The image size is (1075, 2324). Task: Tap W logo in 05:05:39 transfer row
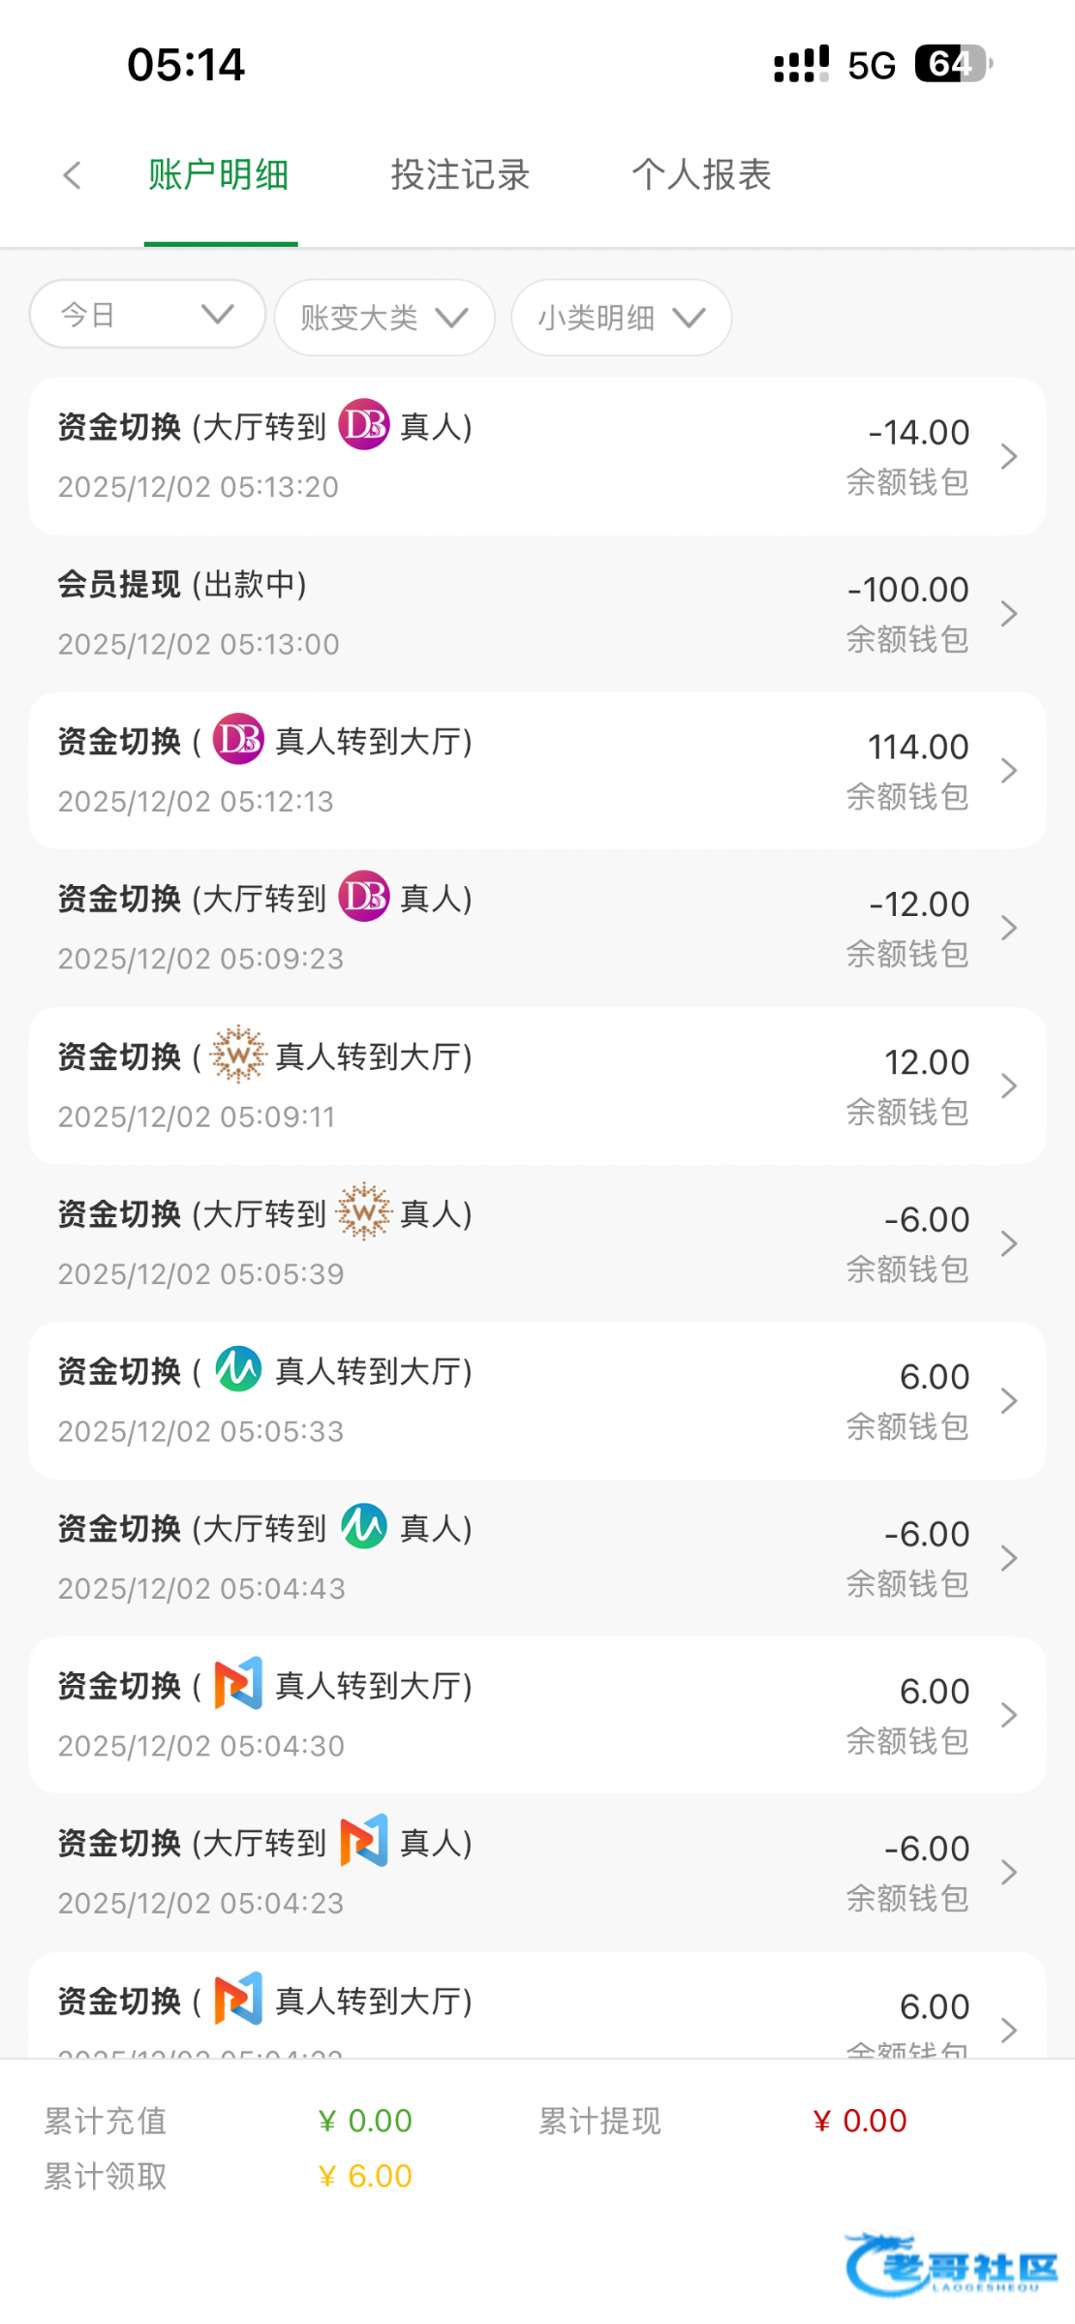[363, 1212]
